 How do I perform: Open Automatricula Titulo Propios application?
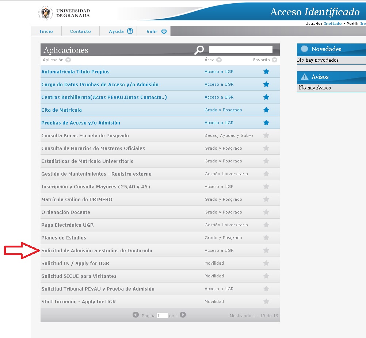coord(75,72)
